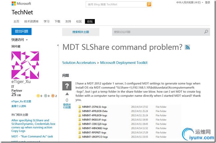This screenshot has width=216, height=143.
Task: Click the date 2013/4/14 11:52
Action: point(140,128)
